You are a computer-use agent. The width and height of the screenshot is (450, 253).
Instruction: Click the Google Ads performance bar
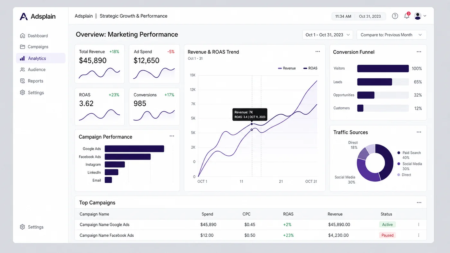pyautogui.click(x=134, y=149)
